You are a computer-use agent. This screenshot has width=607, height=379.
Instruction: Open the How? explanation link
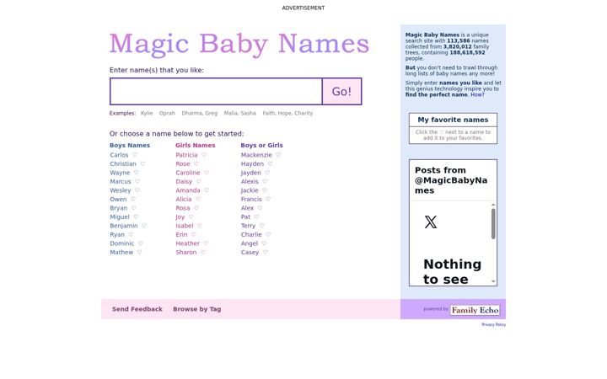click(x=477, y=94)
